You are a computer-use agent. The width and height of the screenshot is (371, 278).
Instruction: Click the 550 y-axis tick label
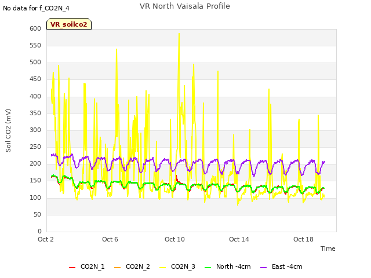click(35, 46)
